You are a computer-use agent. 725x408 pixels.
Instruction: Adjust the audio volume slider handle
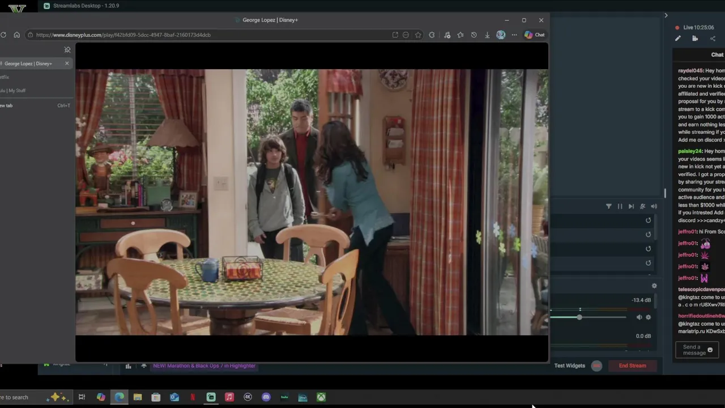(579, 317)
